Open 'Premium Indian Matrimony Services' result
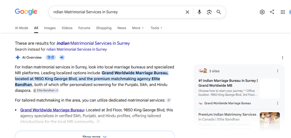Viewport: 291px width, 138px height. (x=227, y=117)
